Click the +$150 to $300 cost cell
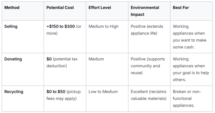 (x=64, y=30)
